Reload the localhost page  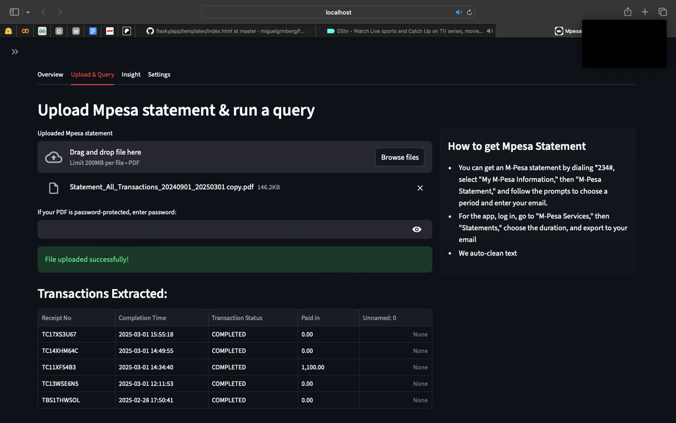pyautogui.click(x=469, y=12)
